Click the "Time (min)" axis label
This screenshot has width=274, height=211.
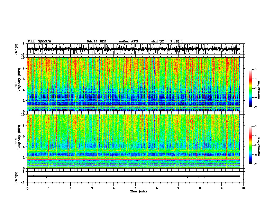coord(138,191)
